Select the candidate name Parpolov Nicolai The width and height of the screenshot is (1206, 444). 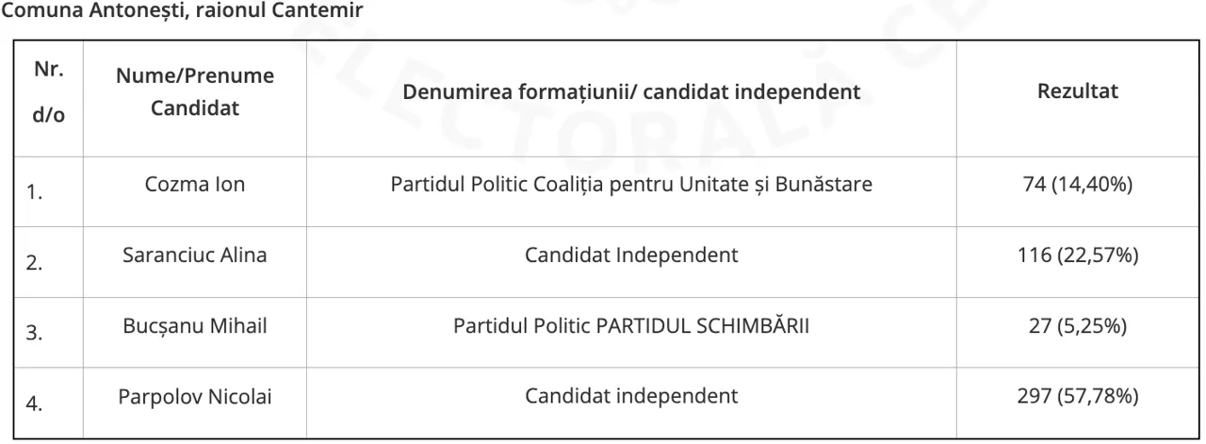(x=194, y=397)
